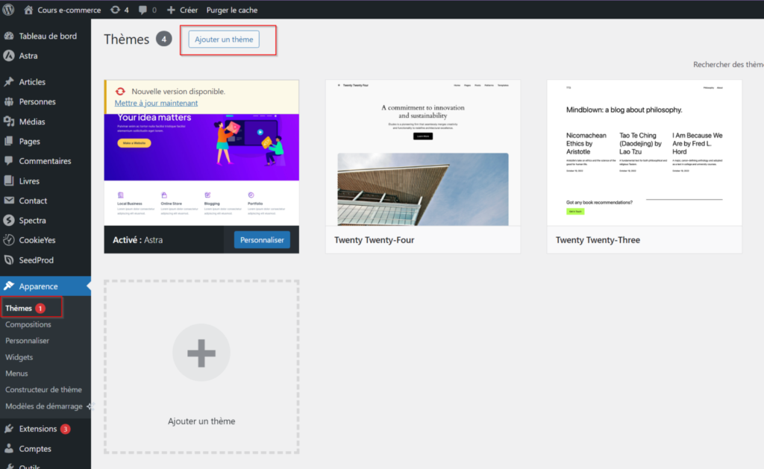Click the Médias icon in sidebar
The width and height of the screenshot is (764, 469).
(x=9, y=122)
